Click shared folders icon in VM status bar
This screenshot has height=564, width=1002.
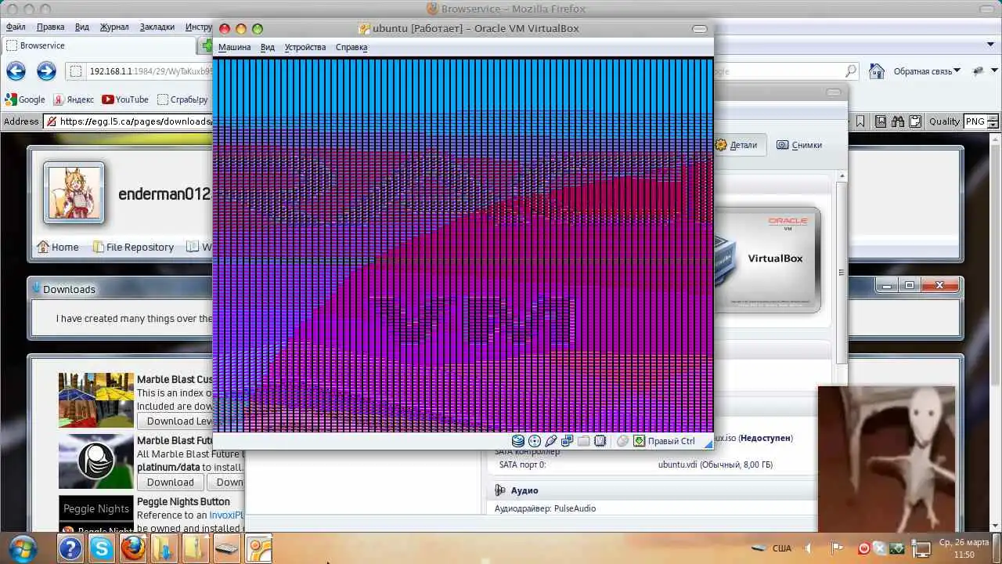click(x=584, y=441)
